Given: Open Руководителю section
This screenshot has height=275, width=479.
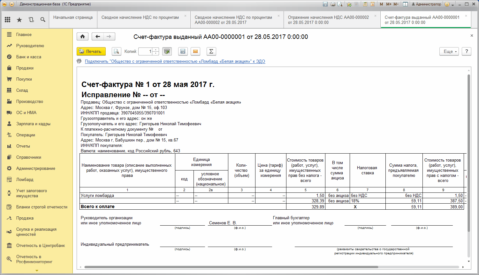Looking at the screenshot, I should (36, 46).
